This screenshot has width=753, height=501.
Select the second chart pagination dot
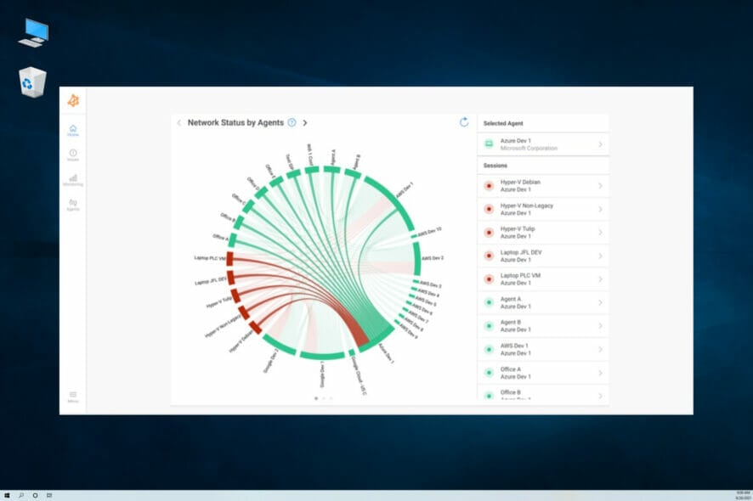tap(324, 398)
